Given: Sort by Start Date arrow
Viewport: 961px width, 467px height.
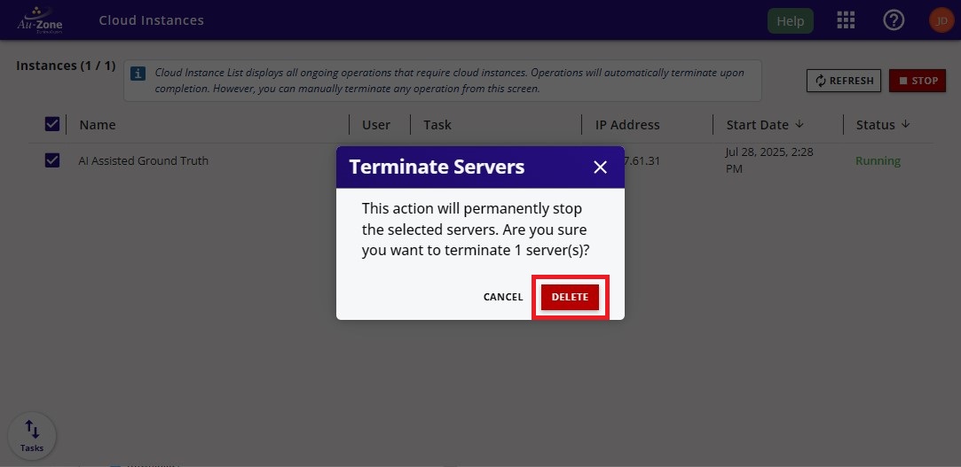Looking at the screenshot, I should pyautogui.click(x=799, y=124).
